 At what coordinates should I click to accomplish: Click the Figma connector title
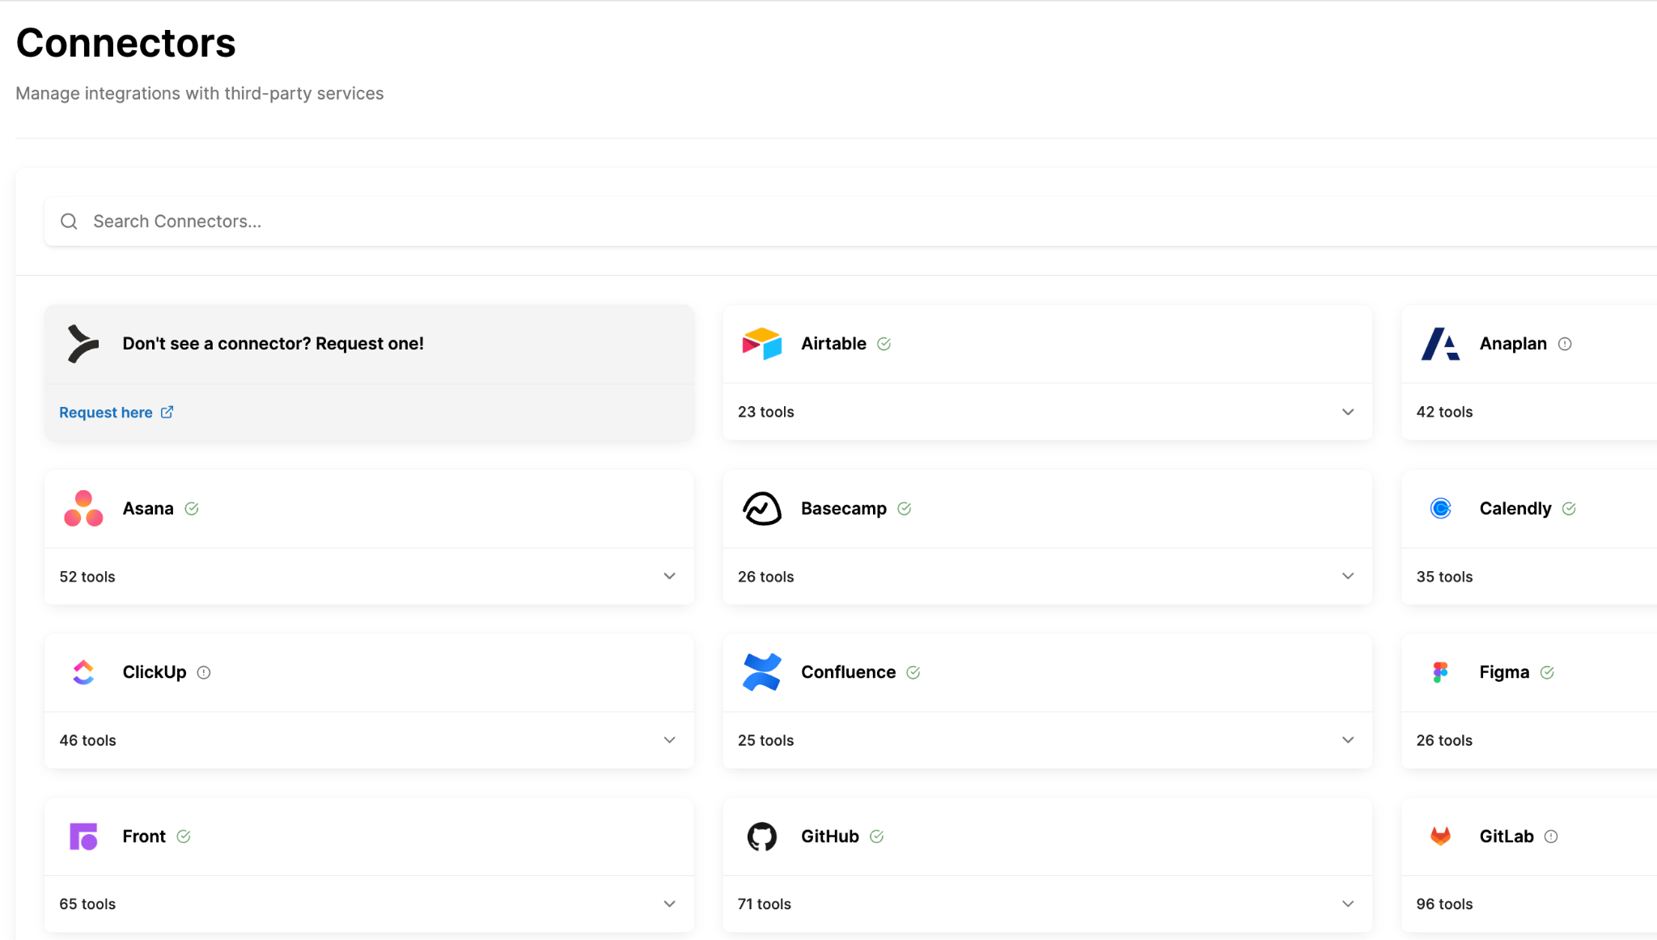pos(1503,672)
